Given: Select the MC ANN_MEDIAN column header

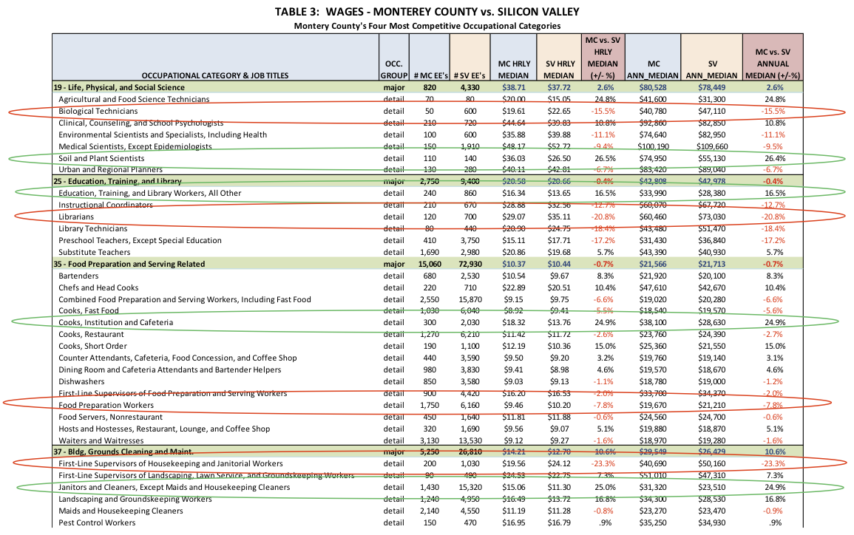Looking at the screenshot, I should point(648,69).
